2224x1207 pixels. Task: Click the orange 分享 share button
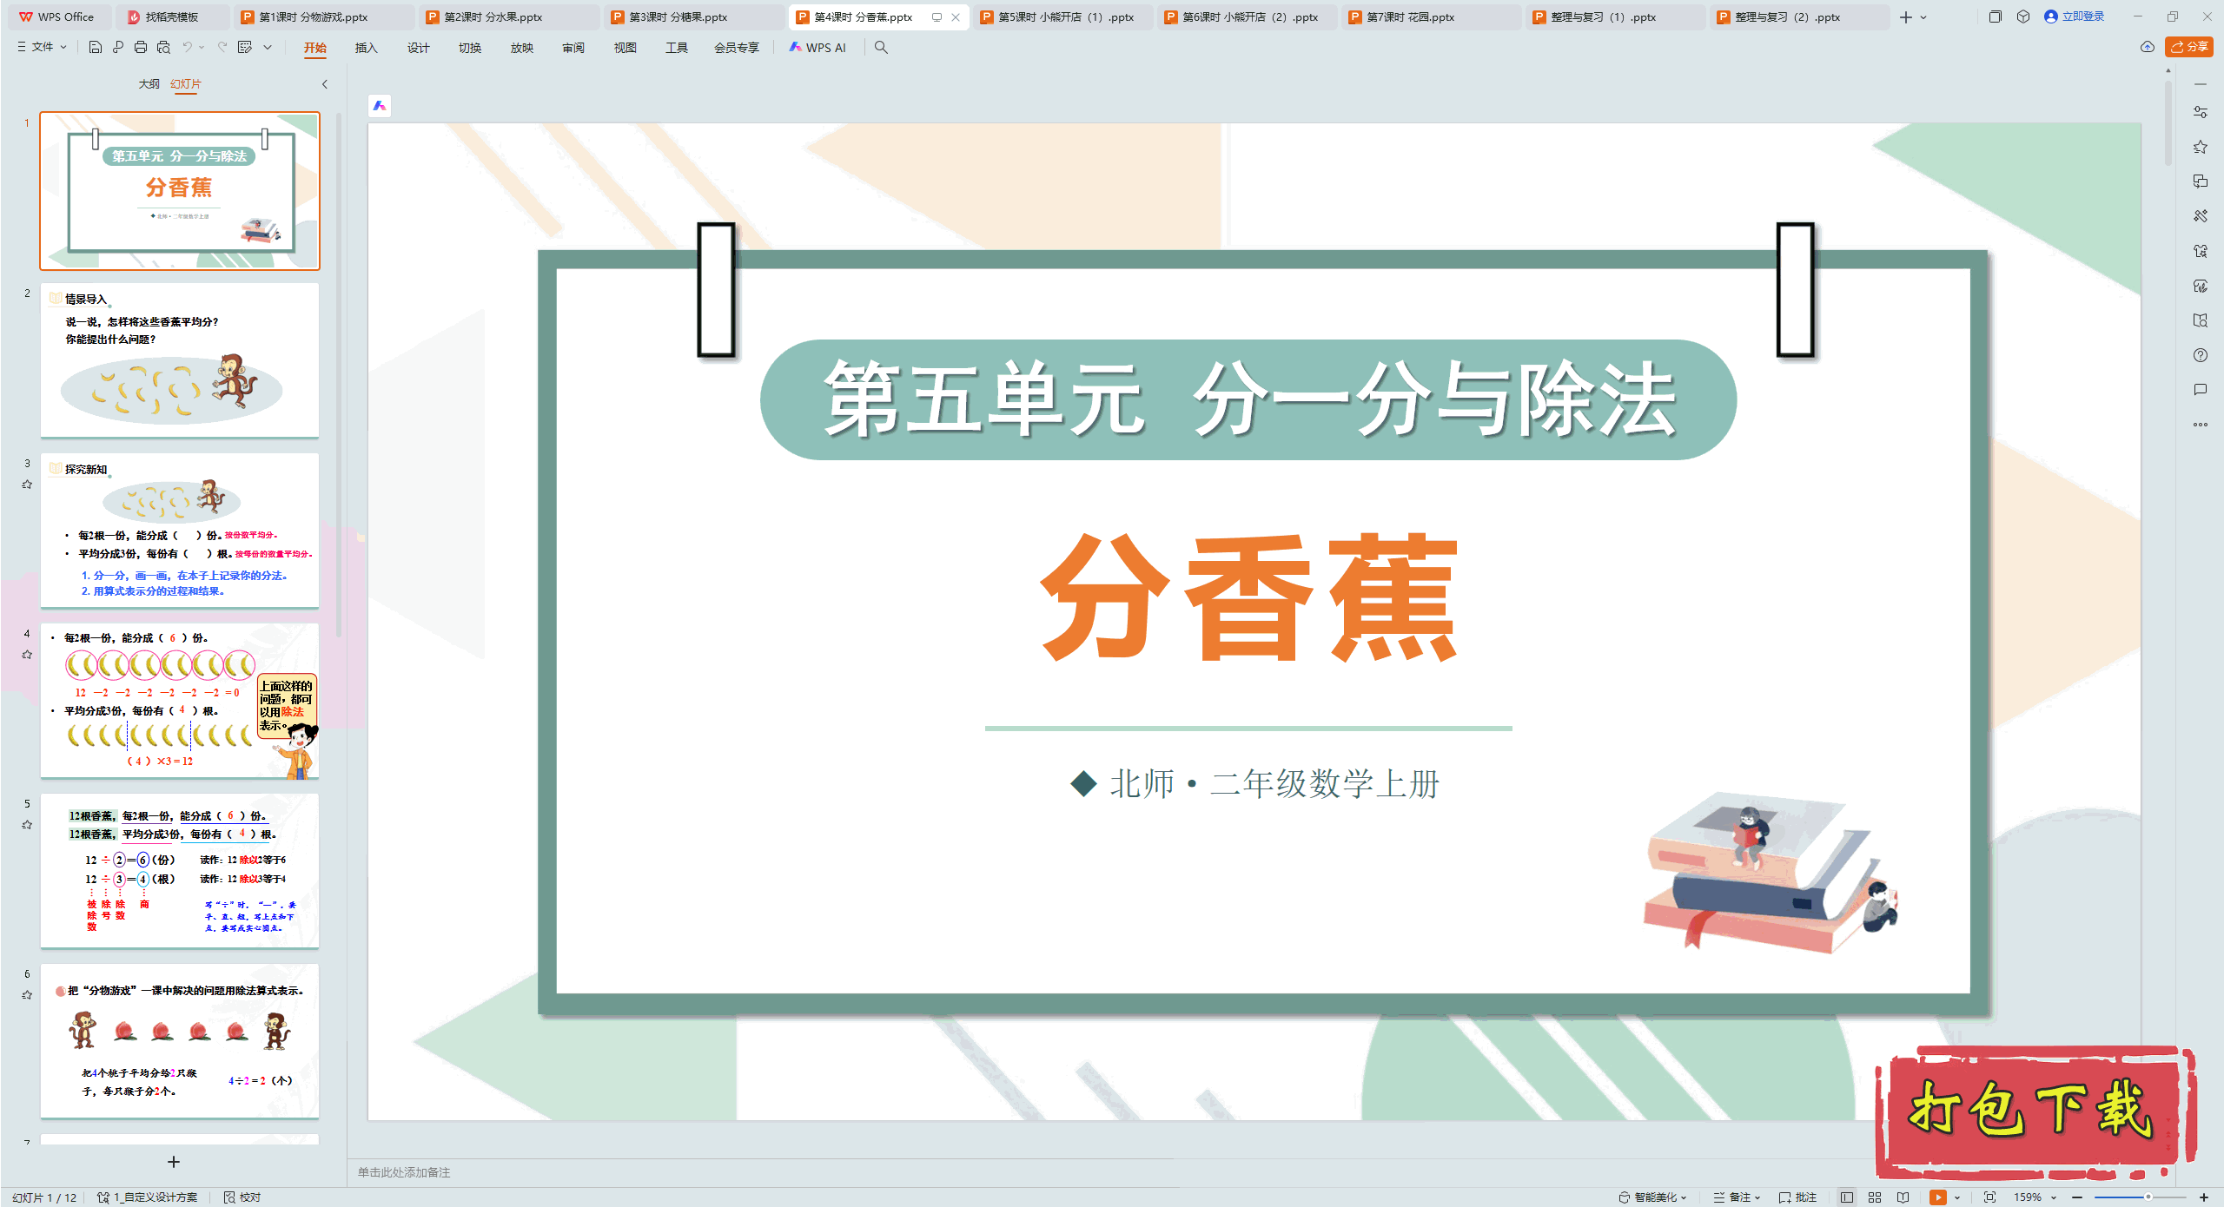click(2189, 47)
